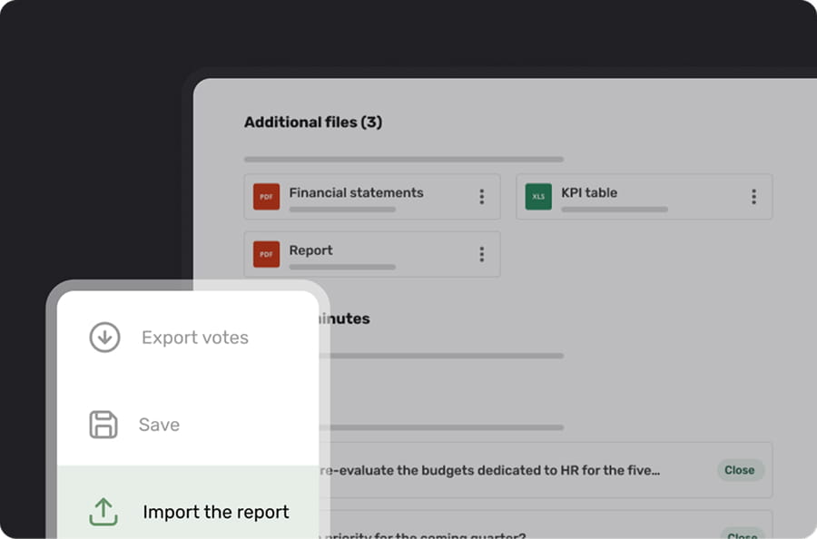The width and height of the screenshot is (817, 539).
Task: Click the floppy disk Save icon
Action: 103,425
